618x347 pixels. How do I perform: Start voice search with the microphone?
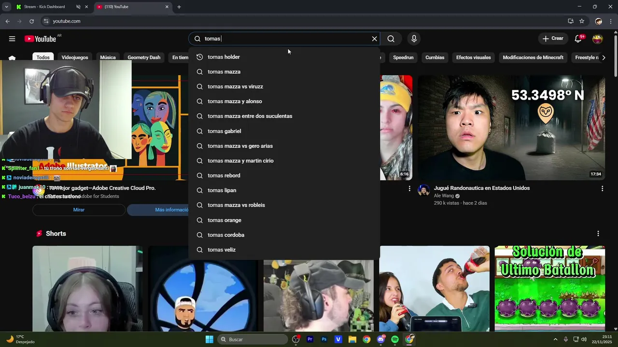414,39
